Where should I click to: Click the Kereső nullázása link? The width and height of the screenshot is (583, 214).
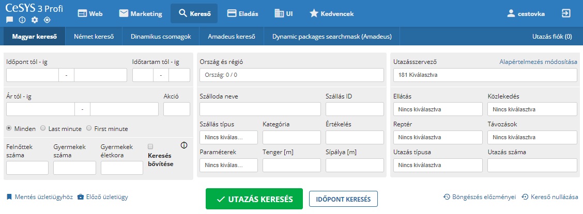550,197
